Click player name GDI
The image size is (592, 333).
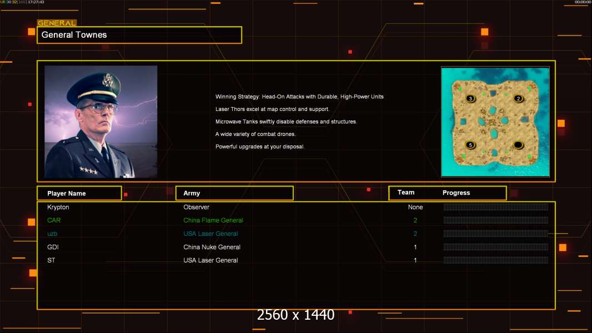(x=53, y=247)
